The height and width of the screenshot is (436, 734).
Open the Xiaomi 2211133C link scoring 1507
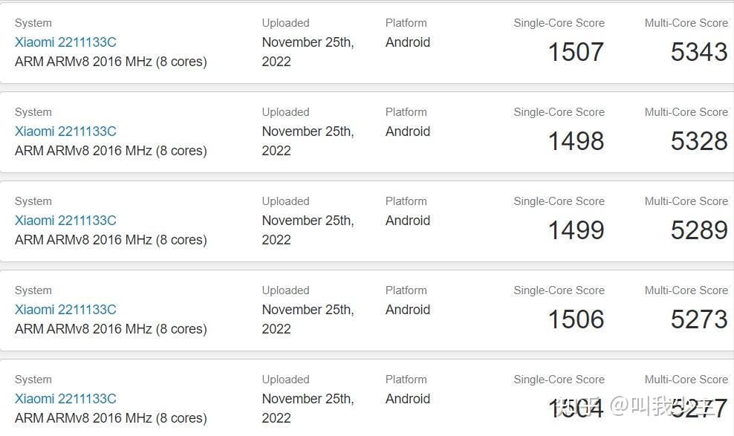click(x=65, y=42)
